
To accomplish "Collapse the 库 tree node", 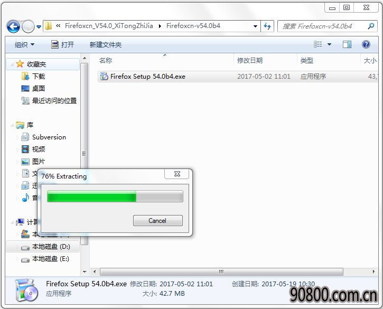I will pyautogui.click(x=12, y=125).
